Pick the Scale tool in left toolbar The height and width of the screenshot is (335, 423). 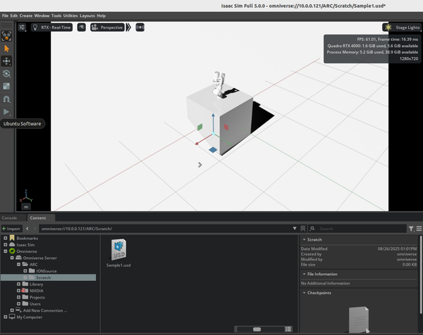pos(7,87)
